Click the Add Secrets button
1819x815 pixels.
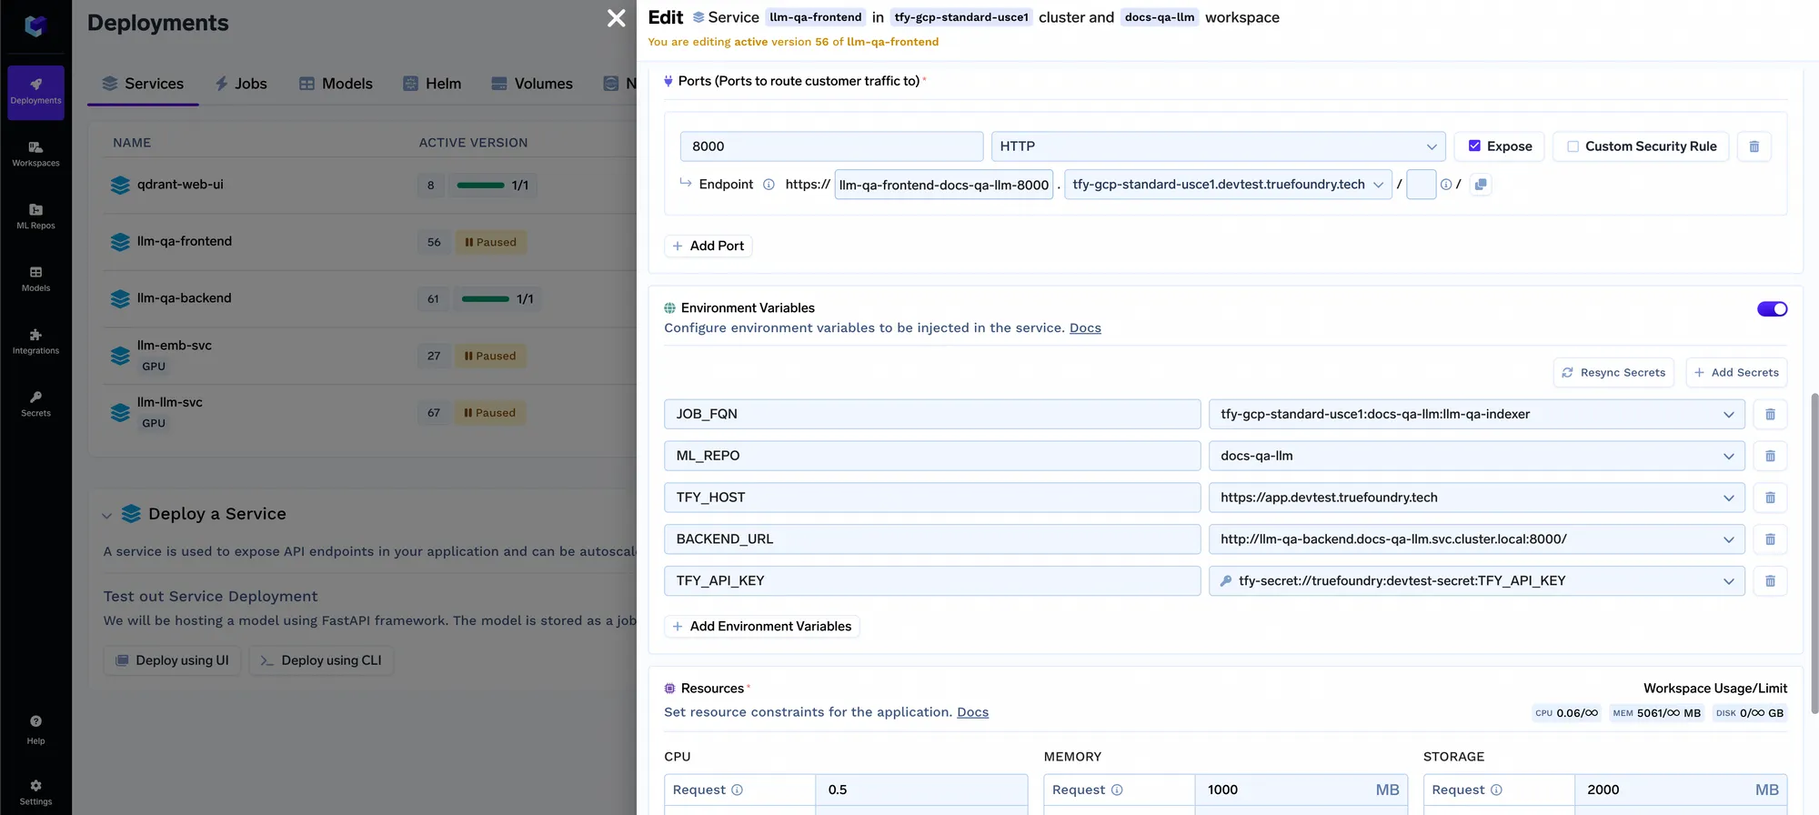point(1736,373)
